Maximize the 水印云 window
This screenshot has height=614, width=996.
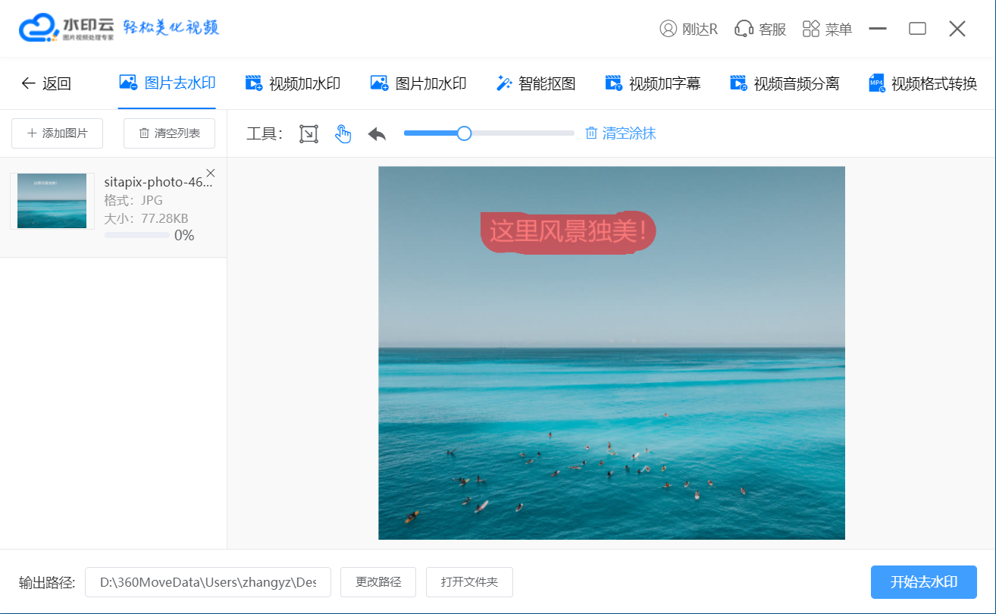click(917, 29)
